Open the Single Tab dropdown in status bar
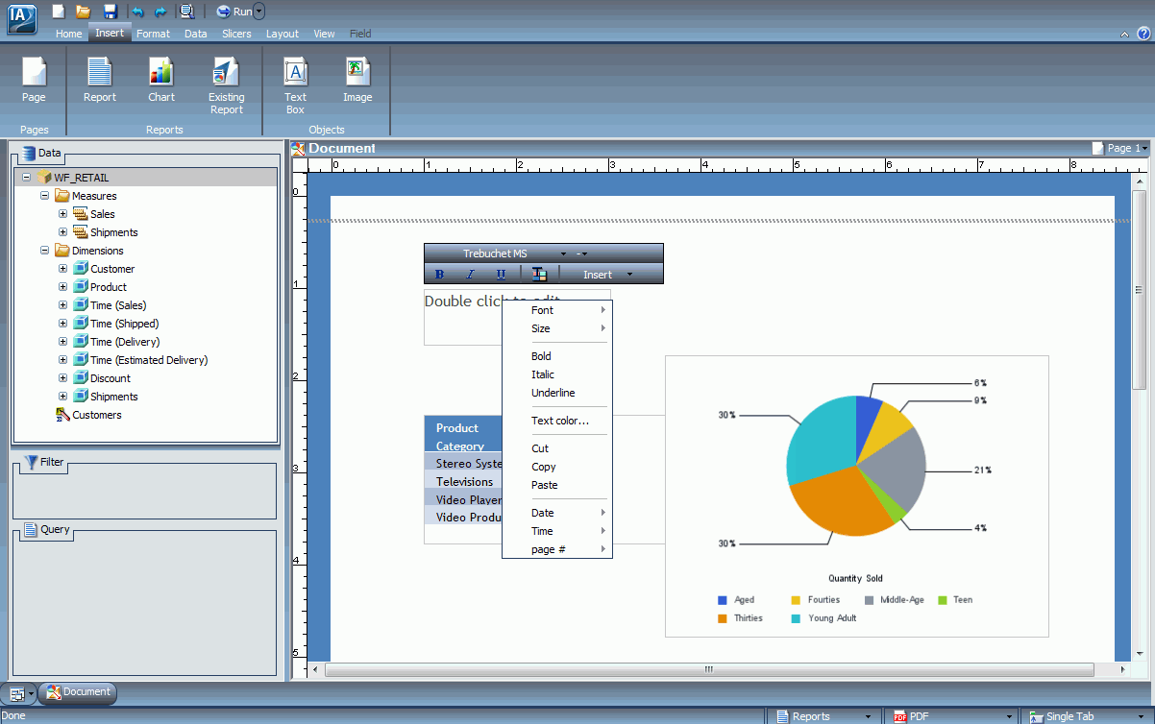The image size is (1155, 724). click(1088, 716)
